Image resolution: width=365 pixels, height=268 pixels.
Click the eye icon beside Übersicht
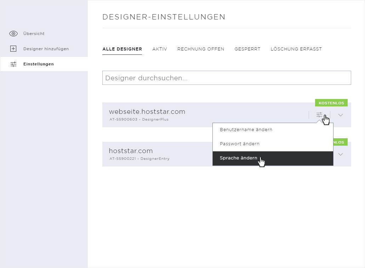coord(13,34)
